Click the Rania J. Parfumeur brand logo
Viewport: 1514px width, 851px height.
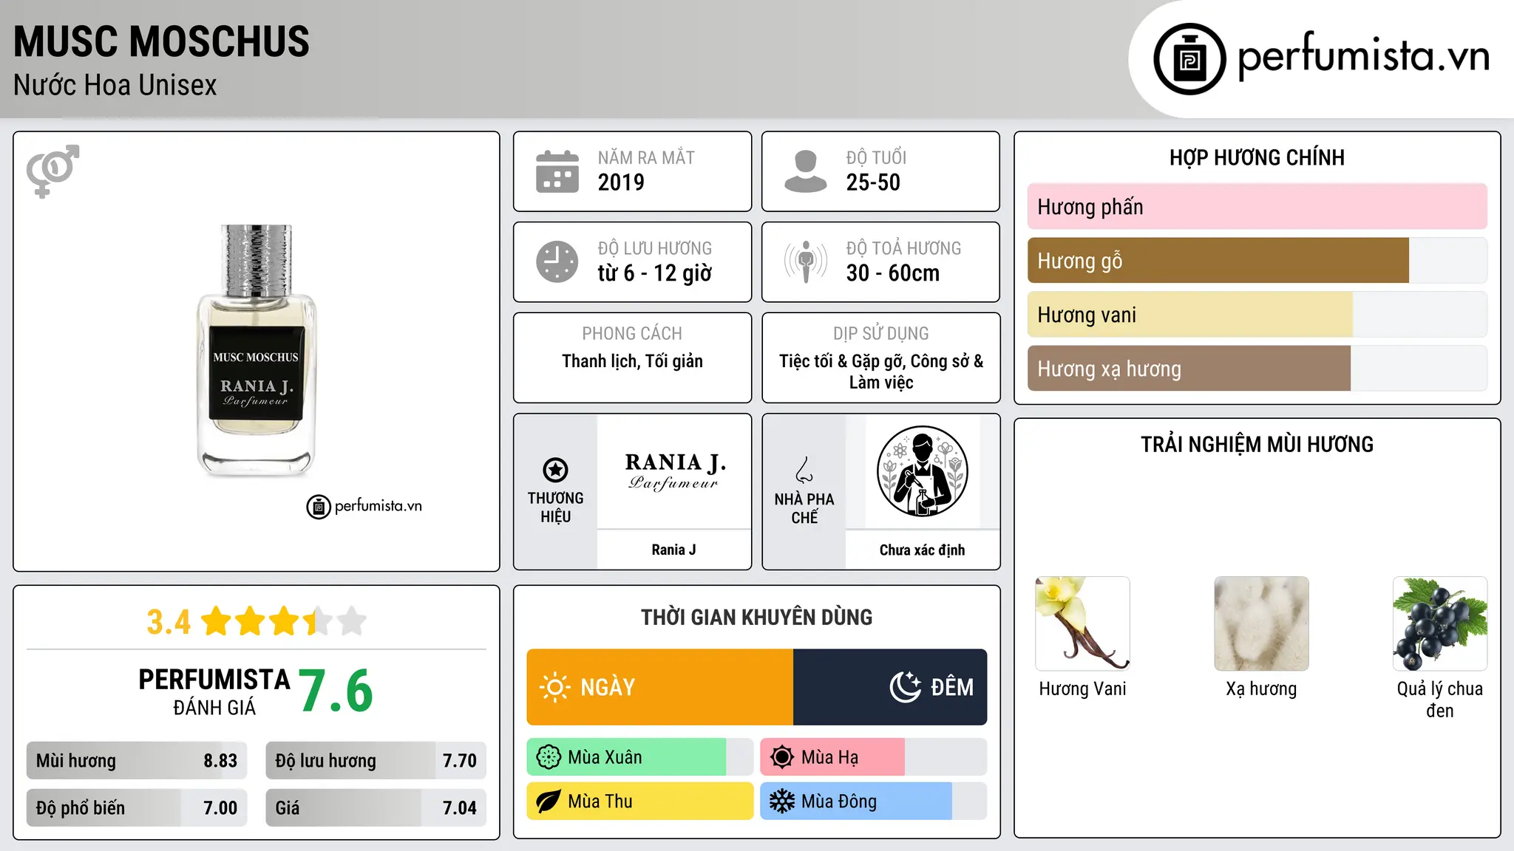pos(674,471)
